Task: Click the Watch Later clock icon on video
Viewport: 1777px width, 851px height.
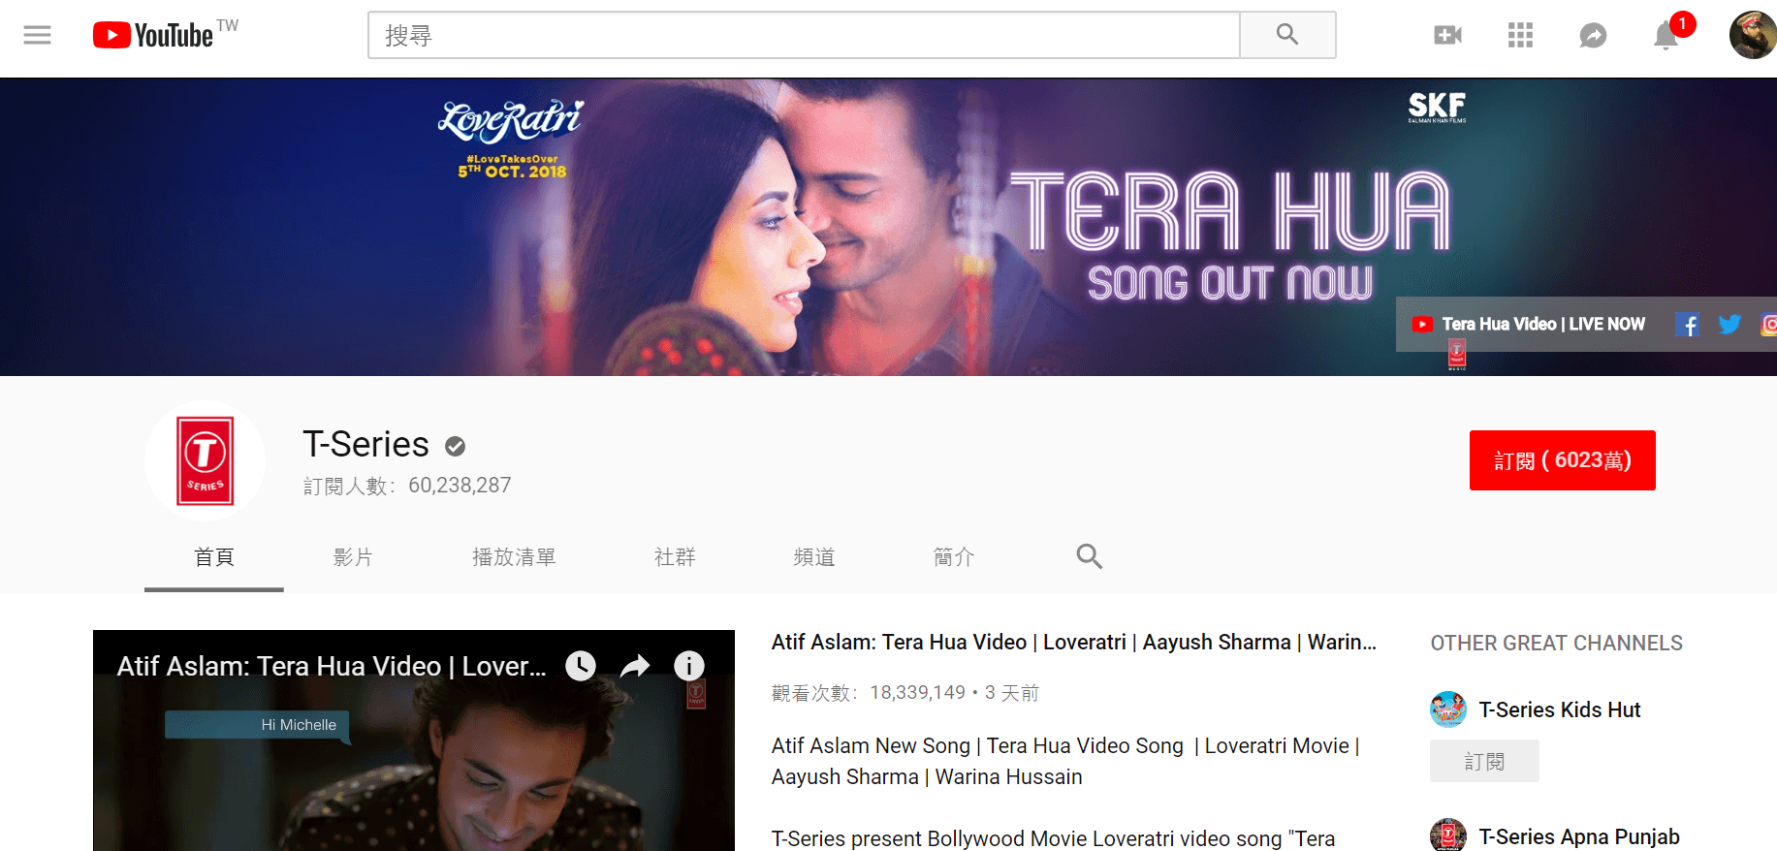Action: tap(581, 666)
